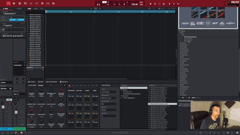
Task: Switch to the AUDIO tab
Action: pyautogui.click(x=18, y=9)
